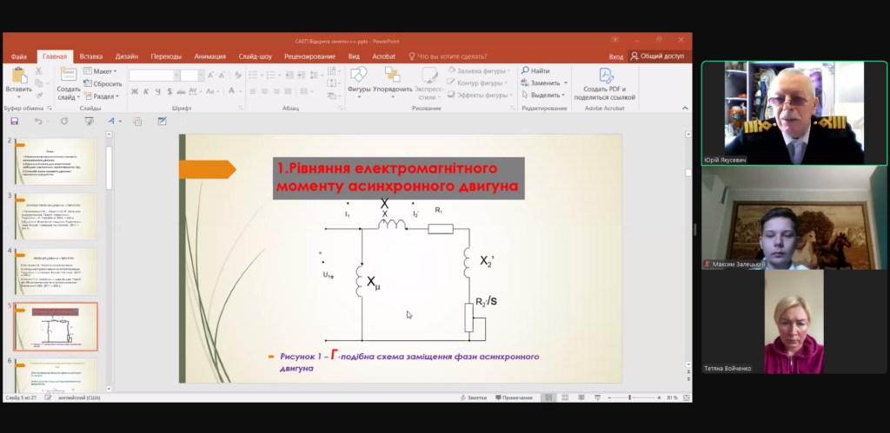Viewport: 890px width, 433px height.
Task: Open the Slide show (Слайд-шоу) tab
Action: 256,56
